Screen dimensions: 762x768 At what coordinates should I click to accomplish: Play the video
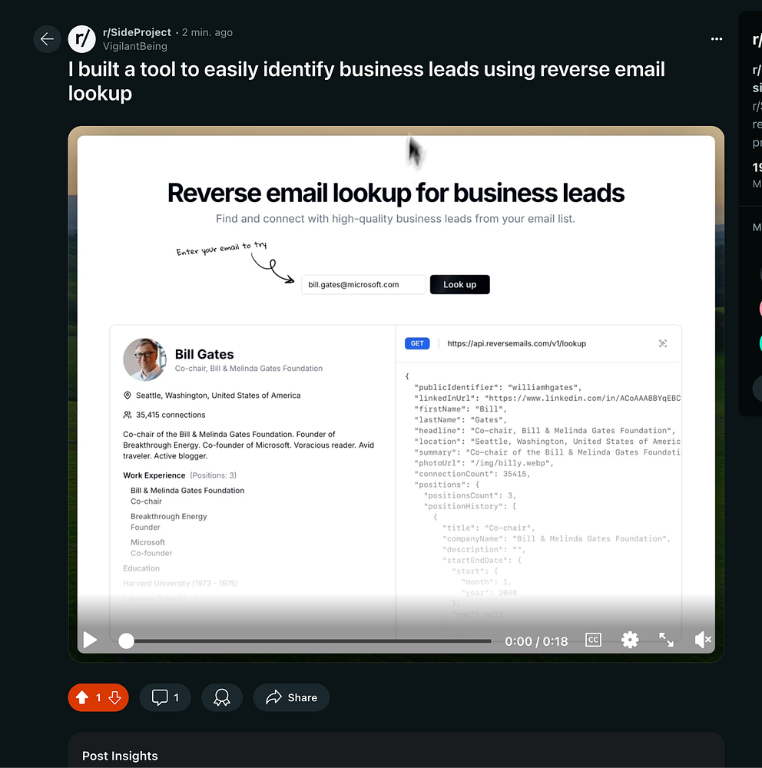click(90, 640)
